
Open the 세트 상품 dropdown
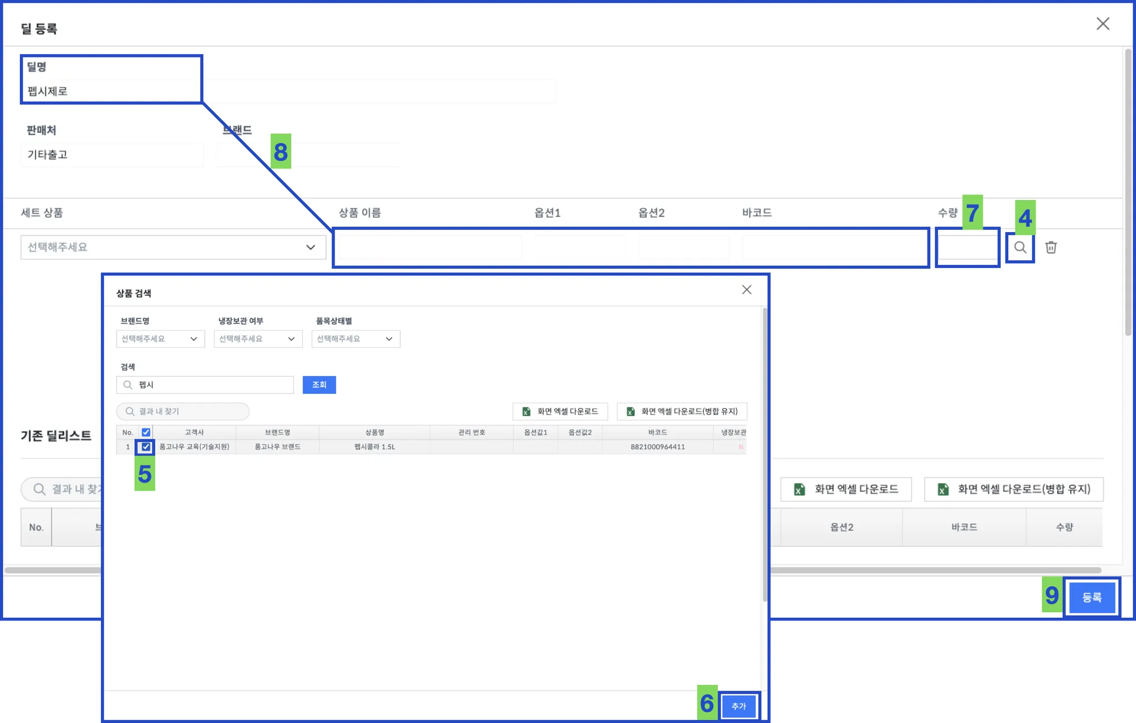pos(173,247)
